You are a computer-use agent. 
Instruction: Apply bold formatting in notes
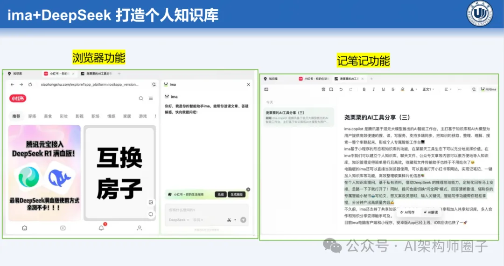coord(364,89)
